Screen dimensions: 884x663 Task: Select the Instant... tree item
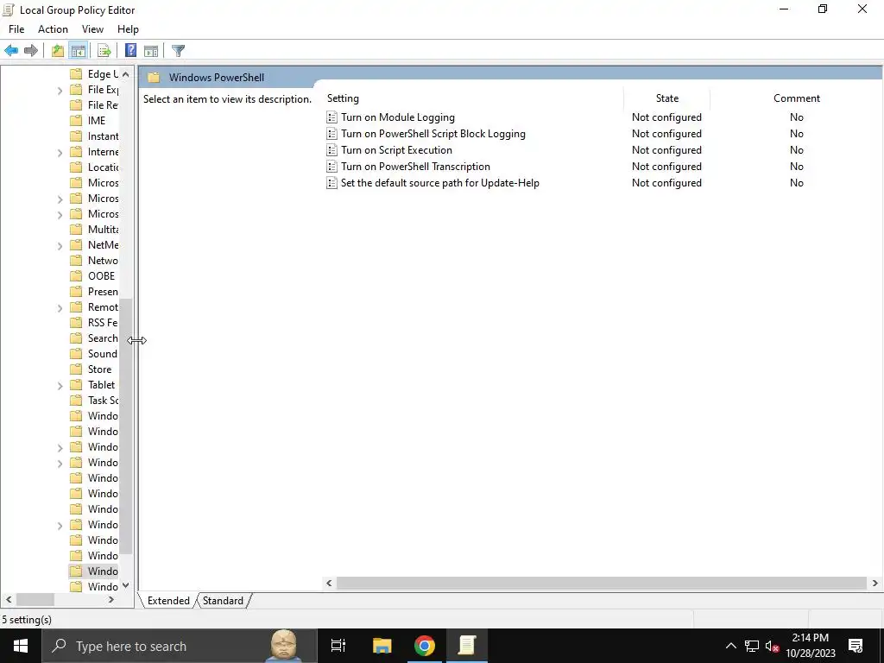click(x=94, y=136)
